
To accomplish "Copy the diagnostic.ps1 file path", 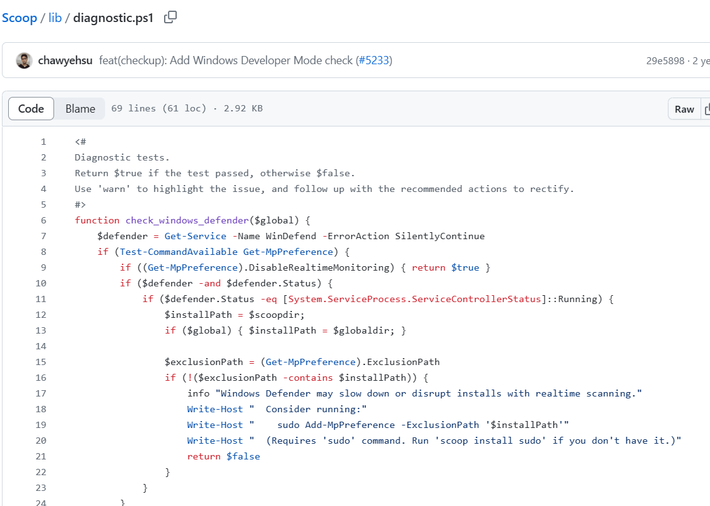I will (170, 18).
